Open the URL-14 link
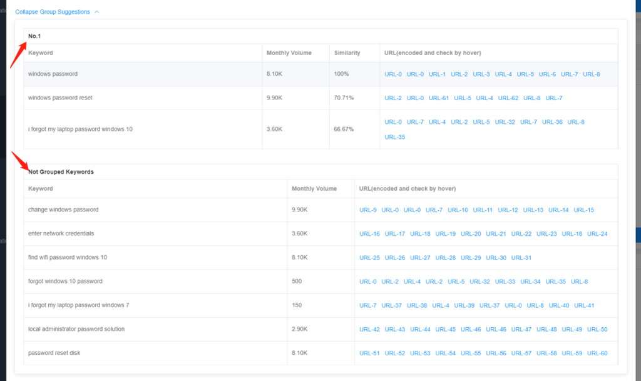The height and width of the screenshot is (381, 641). (x=558, y=210)
